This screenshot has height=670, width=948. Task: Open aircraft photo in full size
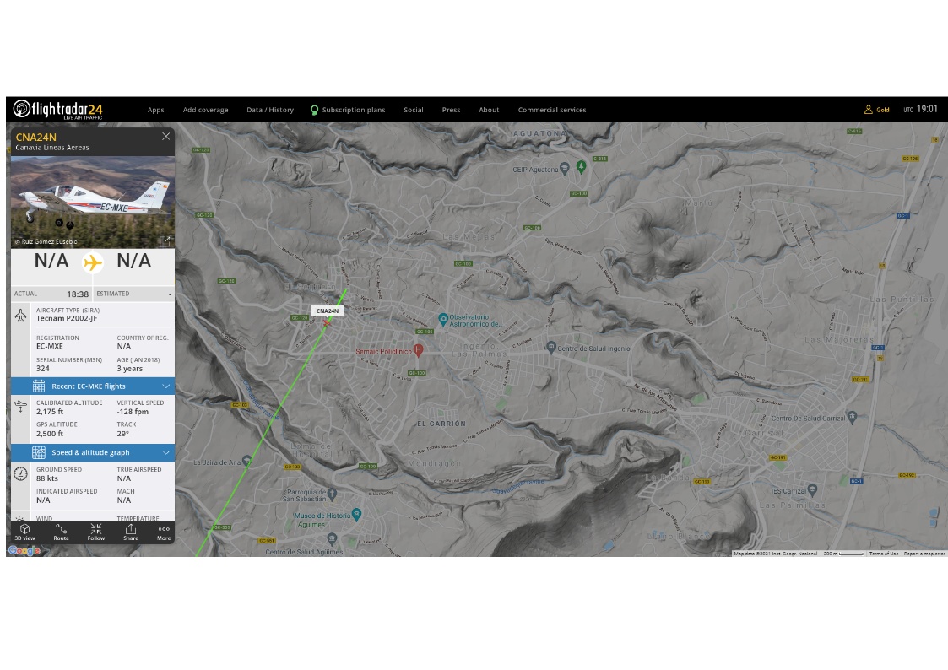(x=165, y=241)
